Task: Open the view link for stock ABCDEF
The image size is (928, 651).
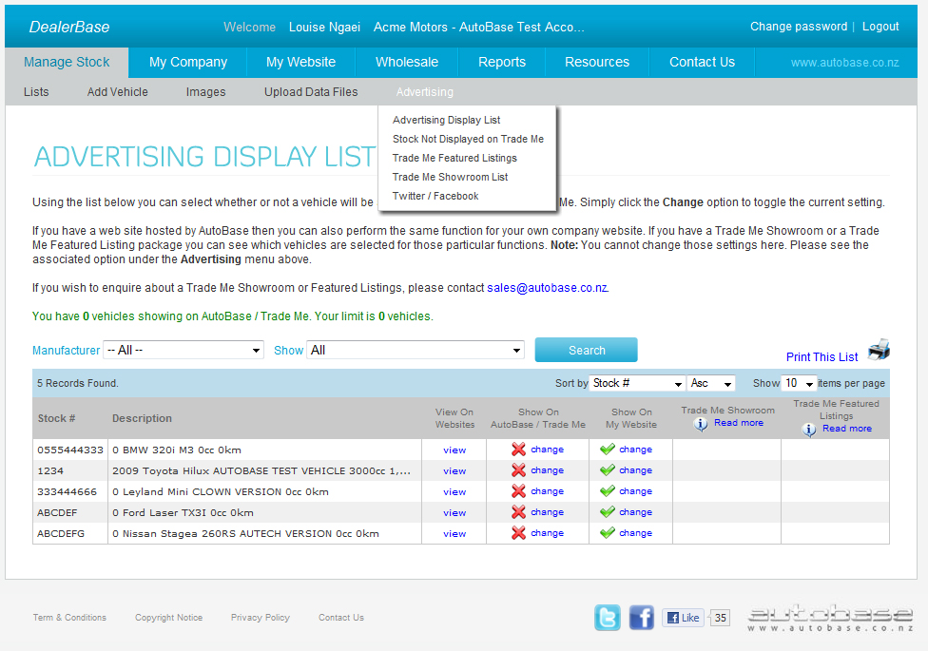Action: (454, 512)
